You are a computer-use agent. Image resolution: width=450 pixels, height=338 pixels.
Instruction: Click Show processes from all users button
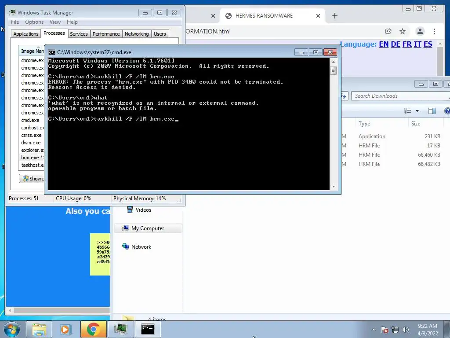[x=32, y=179]
